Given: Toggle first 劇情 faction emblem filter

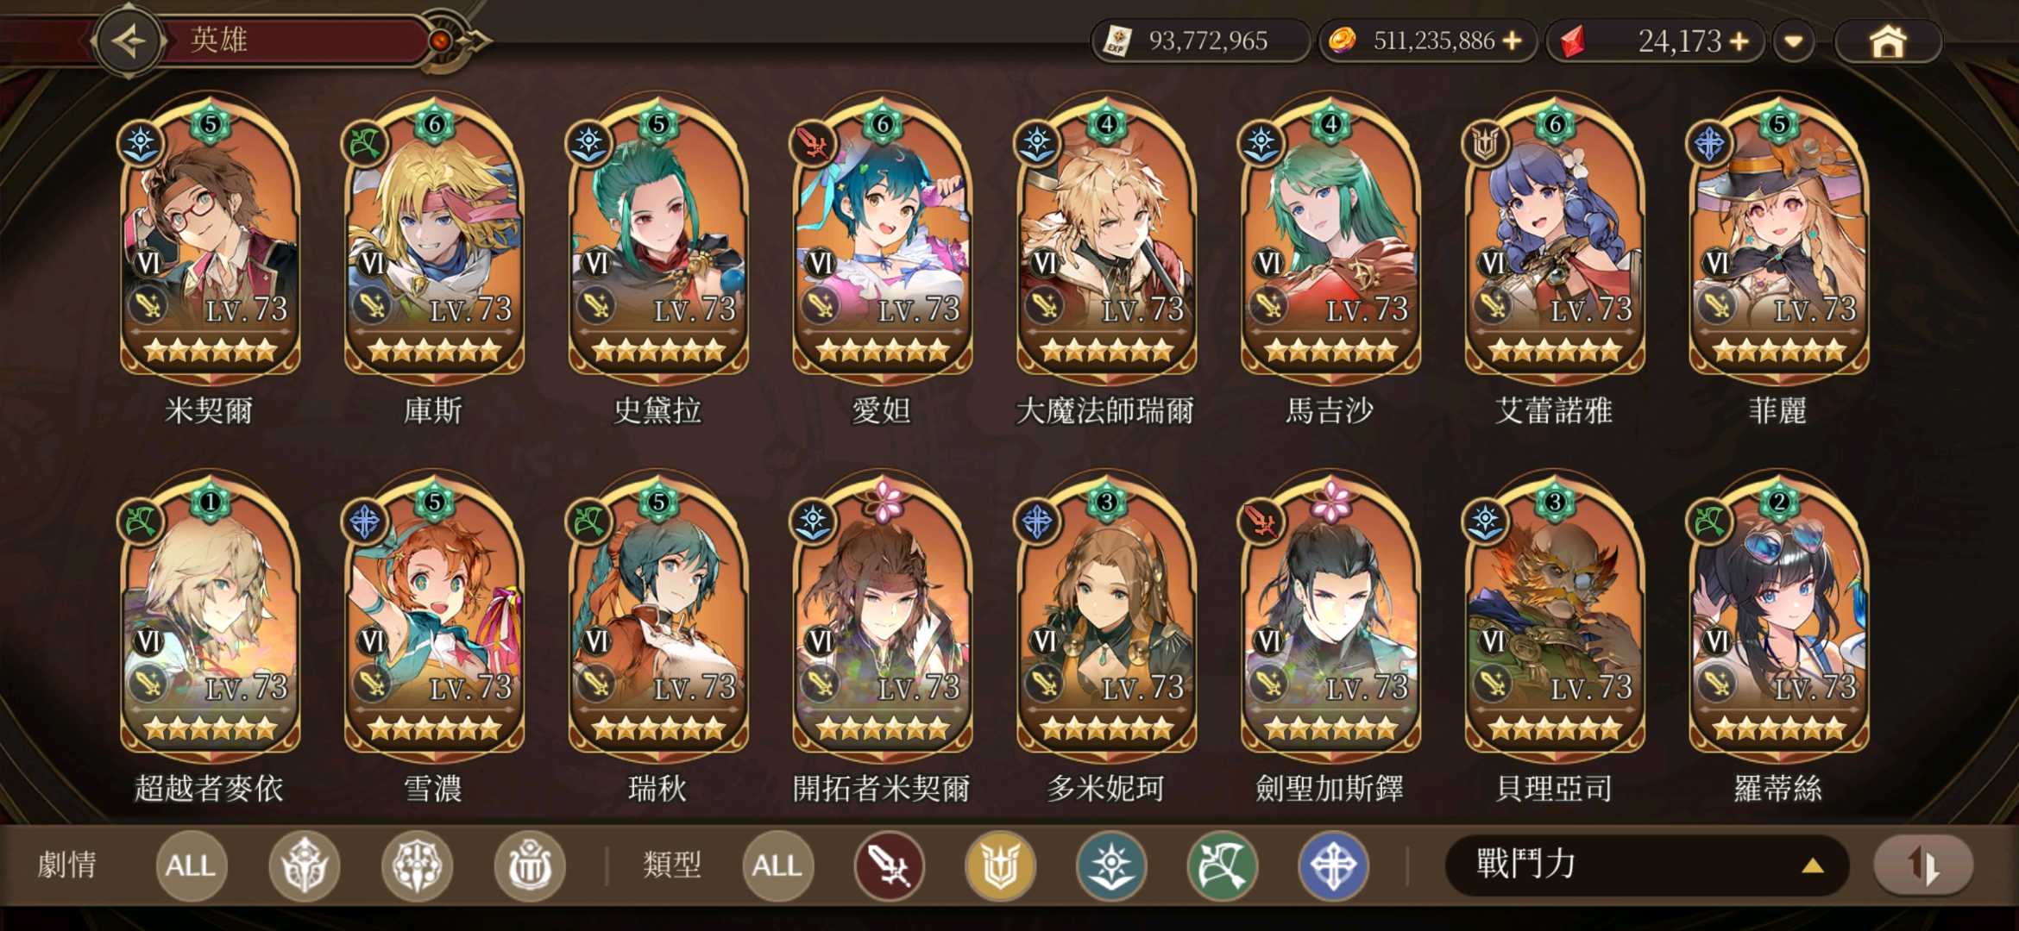Looking at the screenshot, I should click(x=304, y=865).
